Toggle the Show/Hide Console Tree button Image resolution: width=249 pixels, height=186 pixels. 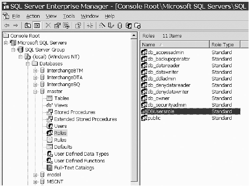point(36,25)
